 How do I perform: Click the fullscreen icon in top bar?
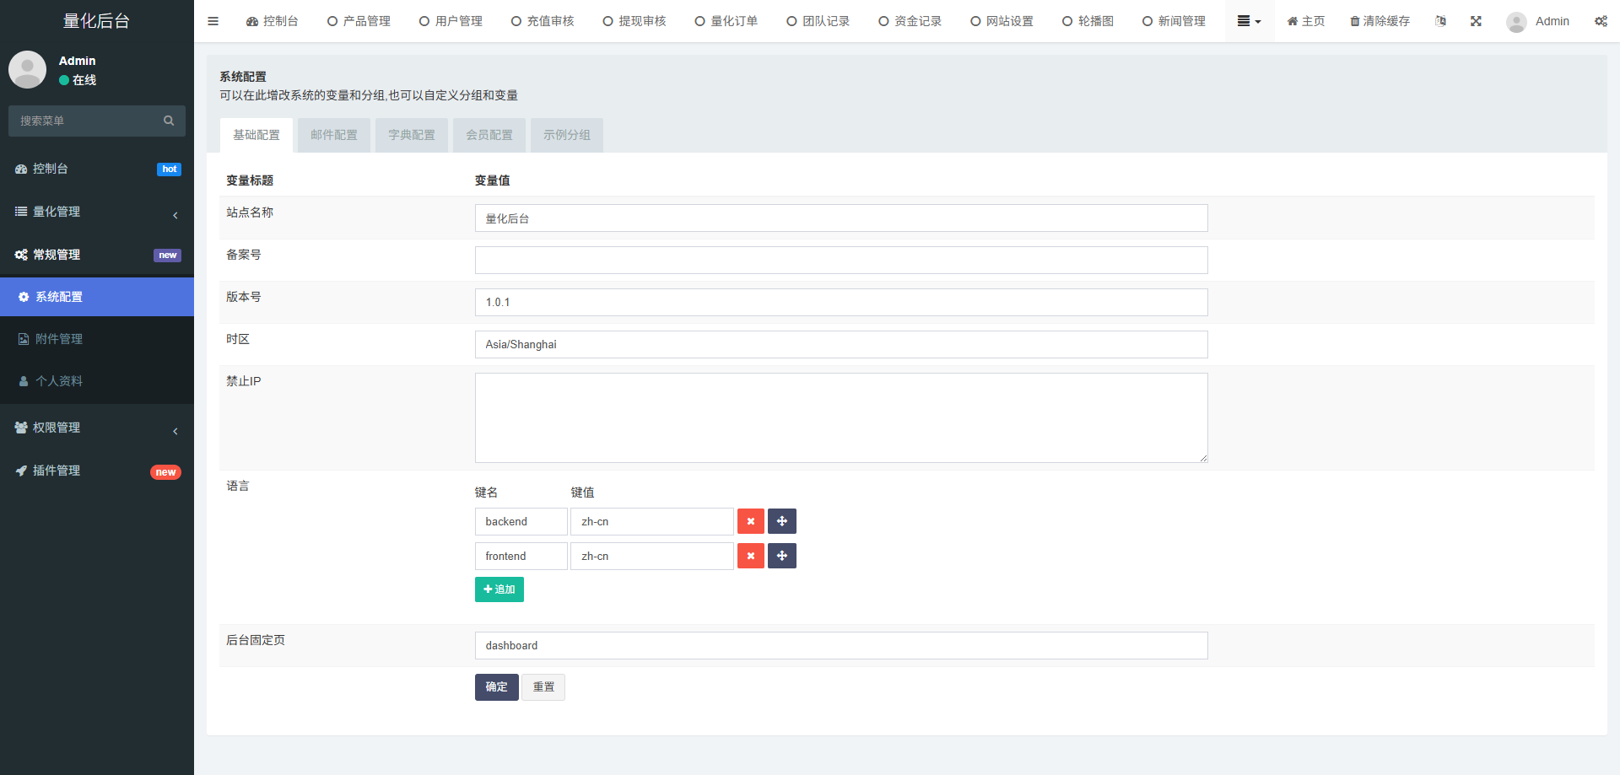(1476, 21)
